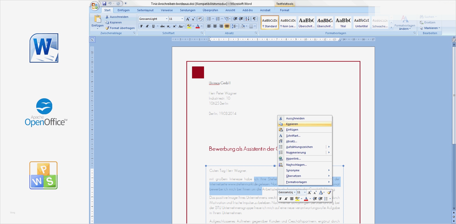
Task: Shrink font with the mini toolbar icon
Action: pos(315,192)
